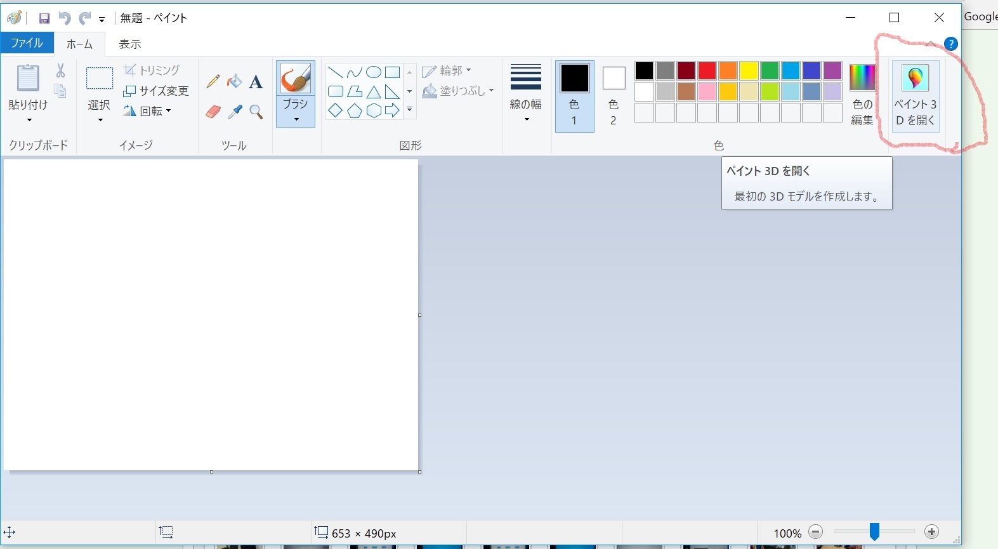This screenshot has height=549, width=998.
Task: Choose the Pentagon shape
Action: [x=355, y=111]
